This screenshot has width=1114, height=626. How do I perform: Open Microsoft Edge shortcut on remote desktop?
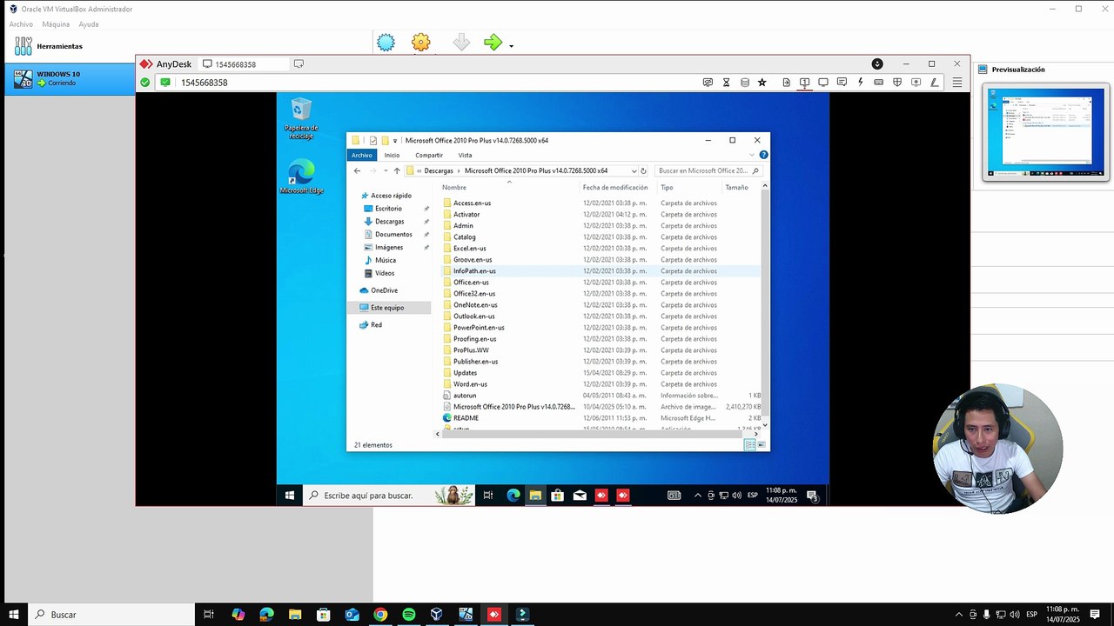point(301,177)
